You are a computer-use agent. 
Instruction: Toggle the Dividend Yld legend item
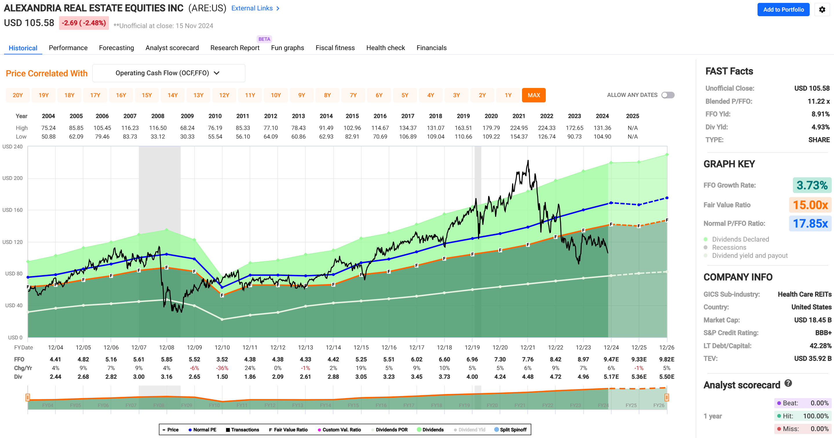click(x=455, y=430)
